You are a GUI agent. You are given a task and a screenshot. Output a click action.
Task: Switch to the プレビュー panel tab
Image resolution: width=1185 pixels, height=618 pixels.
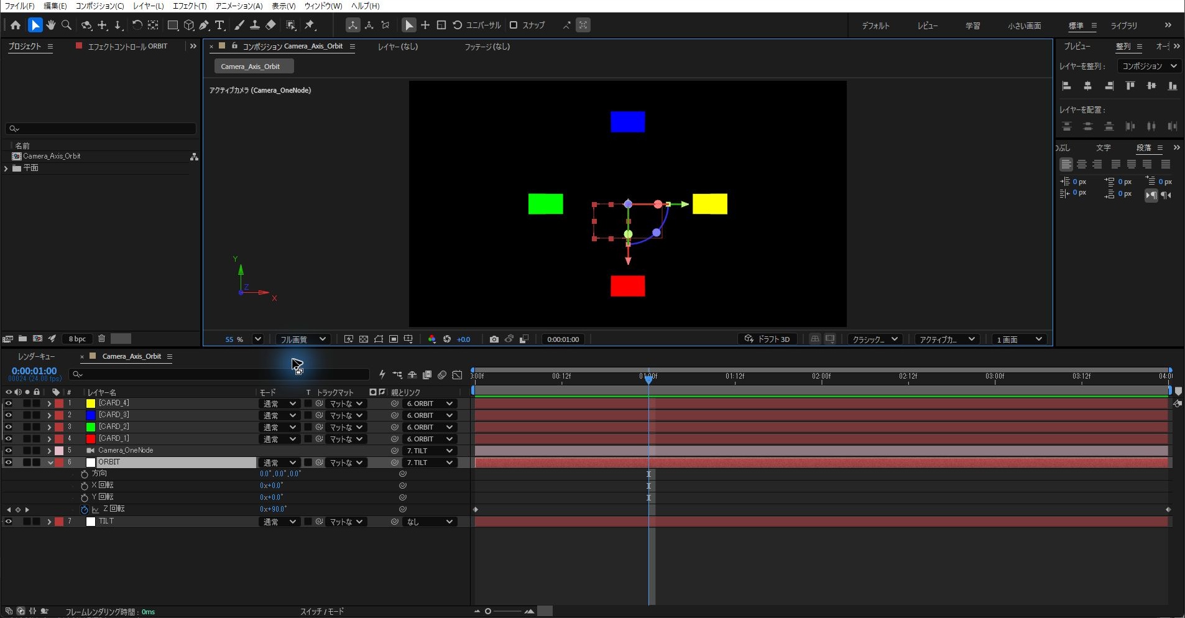1077,46
